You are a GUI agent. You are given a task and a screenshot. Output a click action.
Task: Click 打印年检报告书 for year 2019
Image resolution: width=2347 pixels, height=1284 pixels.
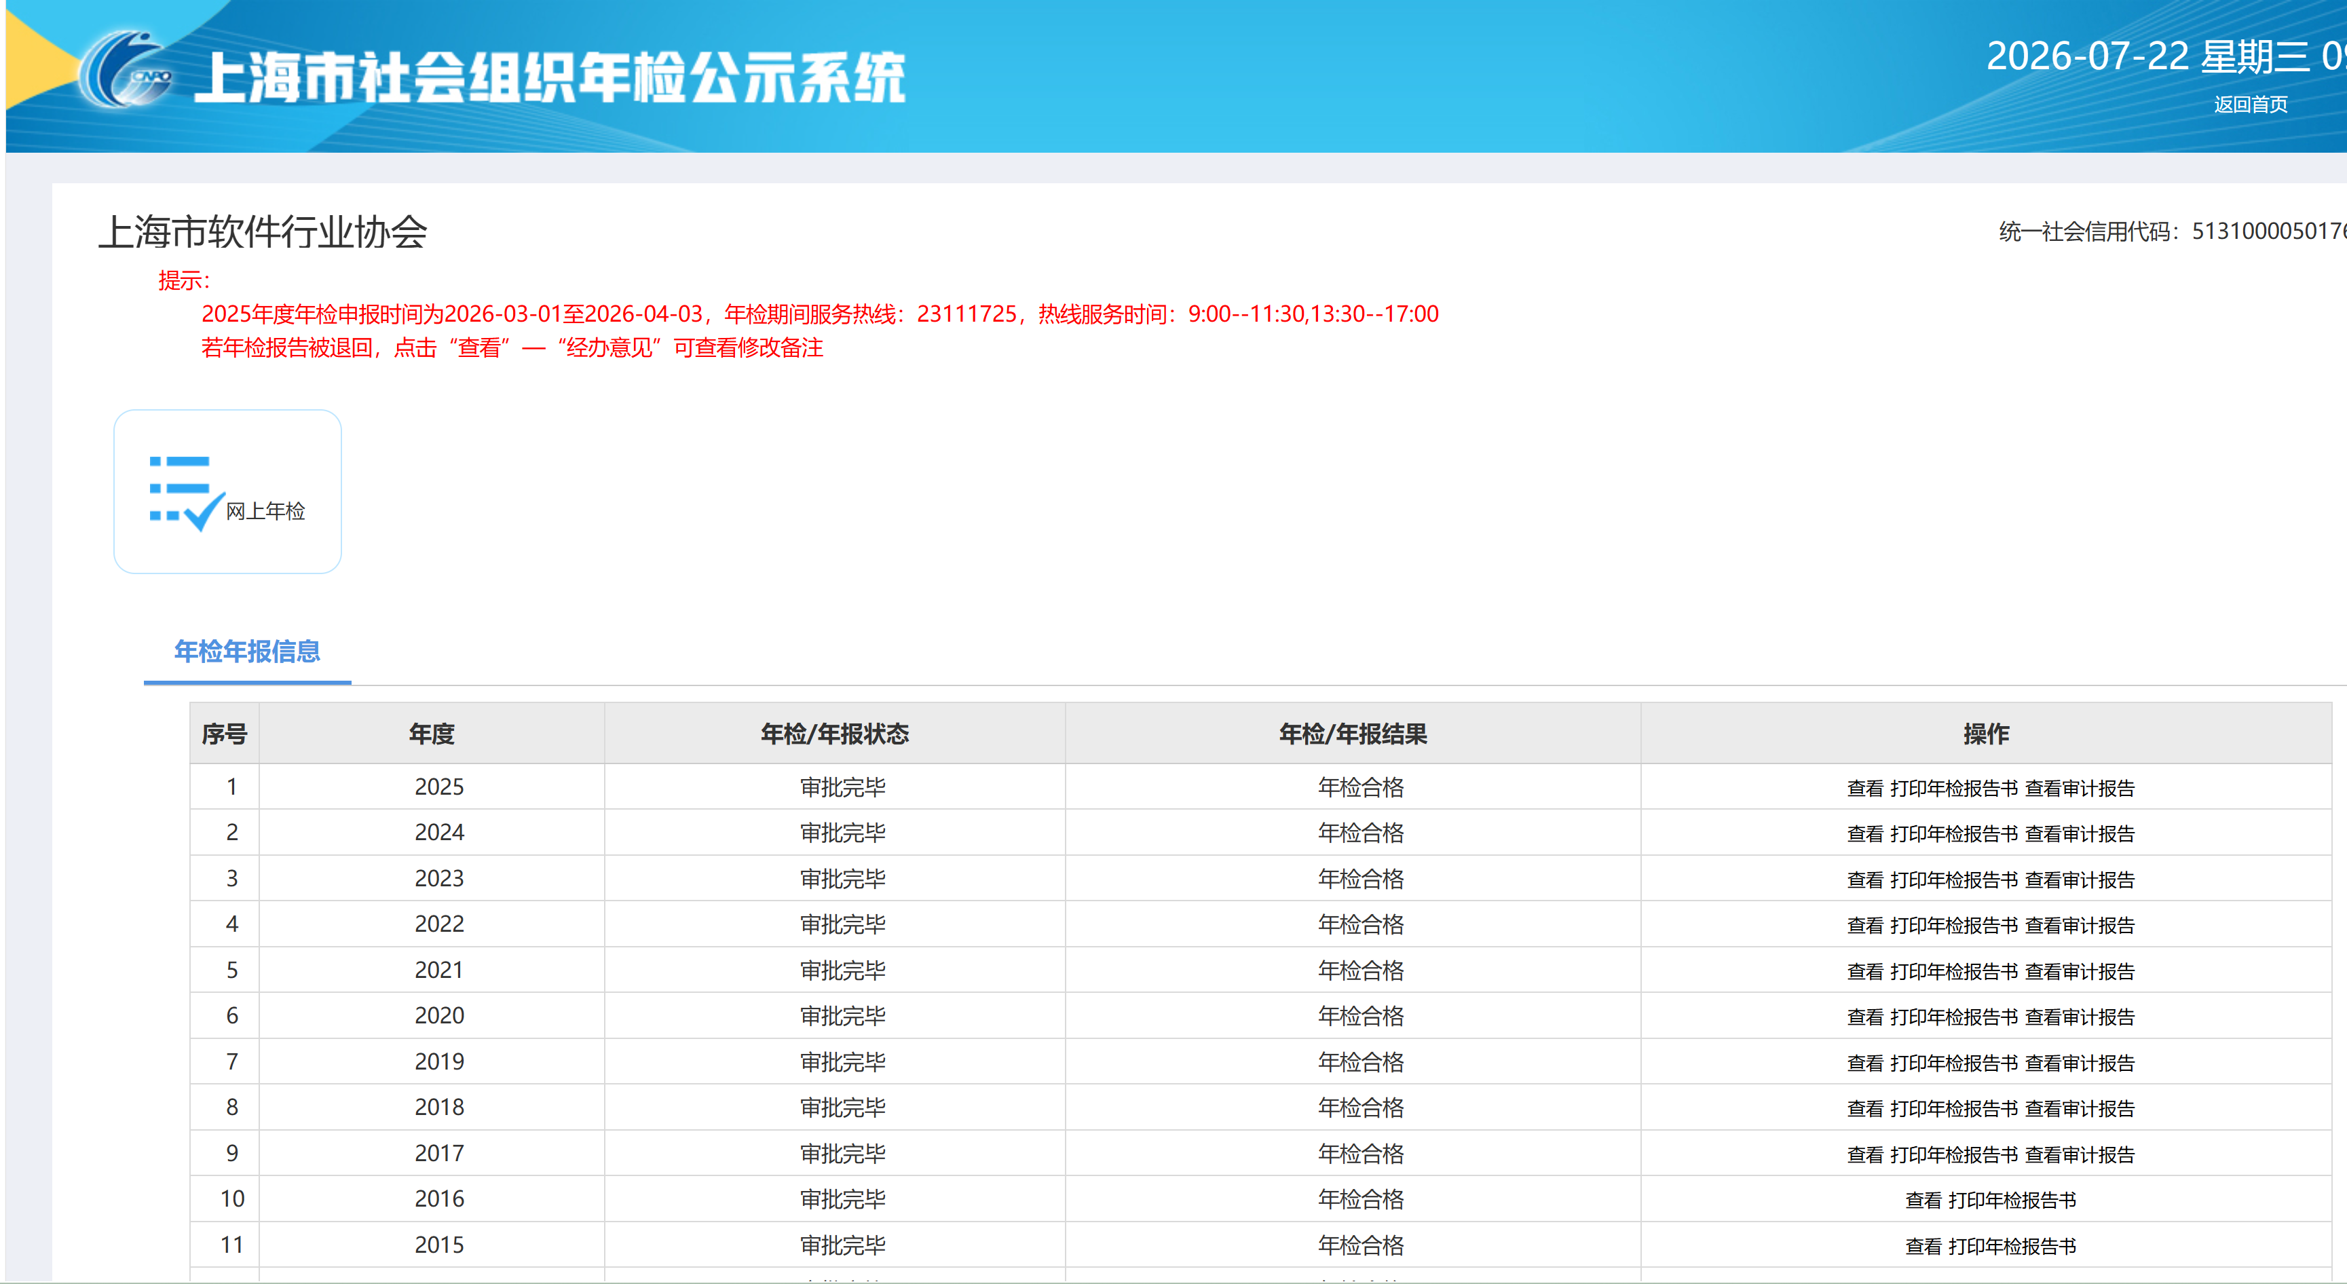coord(1953,1063)
